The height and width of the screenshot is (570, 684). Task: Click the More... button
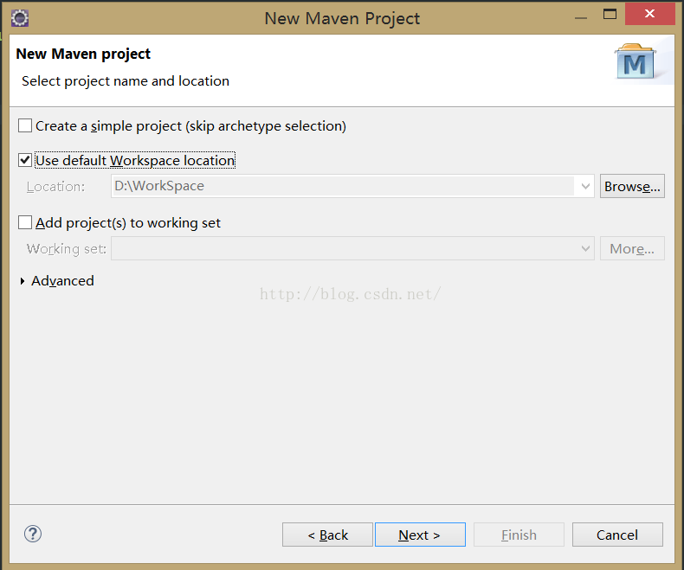pos(632,248)
